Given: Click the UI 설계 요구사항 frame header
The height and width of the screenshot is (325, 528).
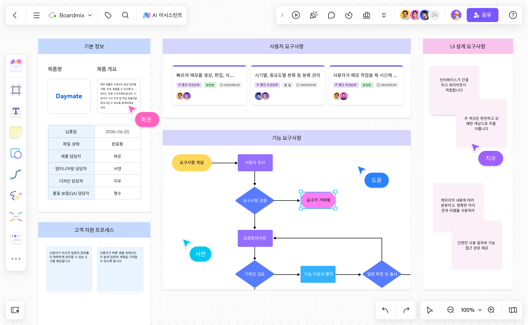Looking at the screenshot, I should 468,46.
